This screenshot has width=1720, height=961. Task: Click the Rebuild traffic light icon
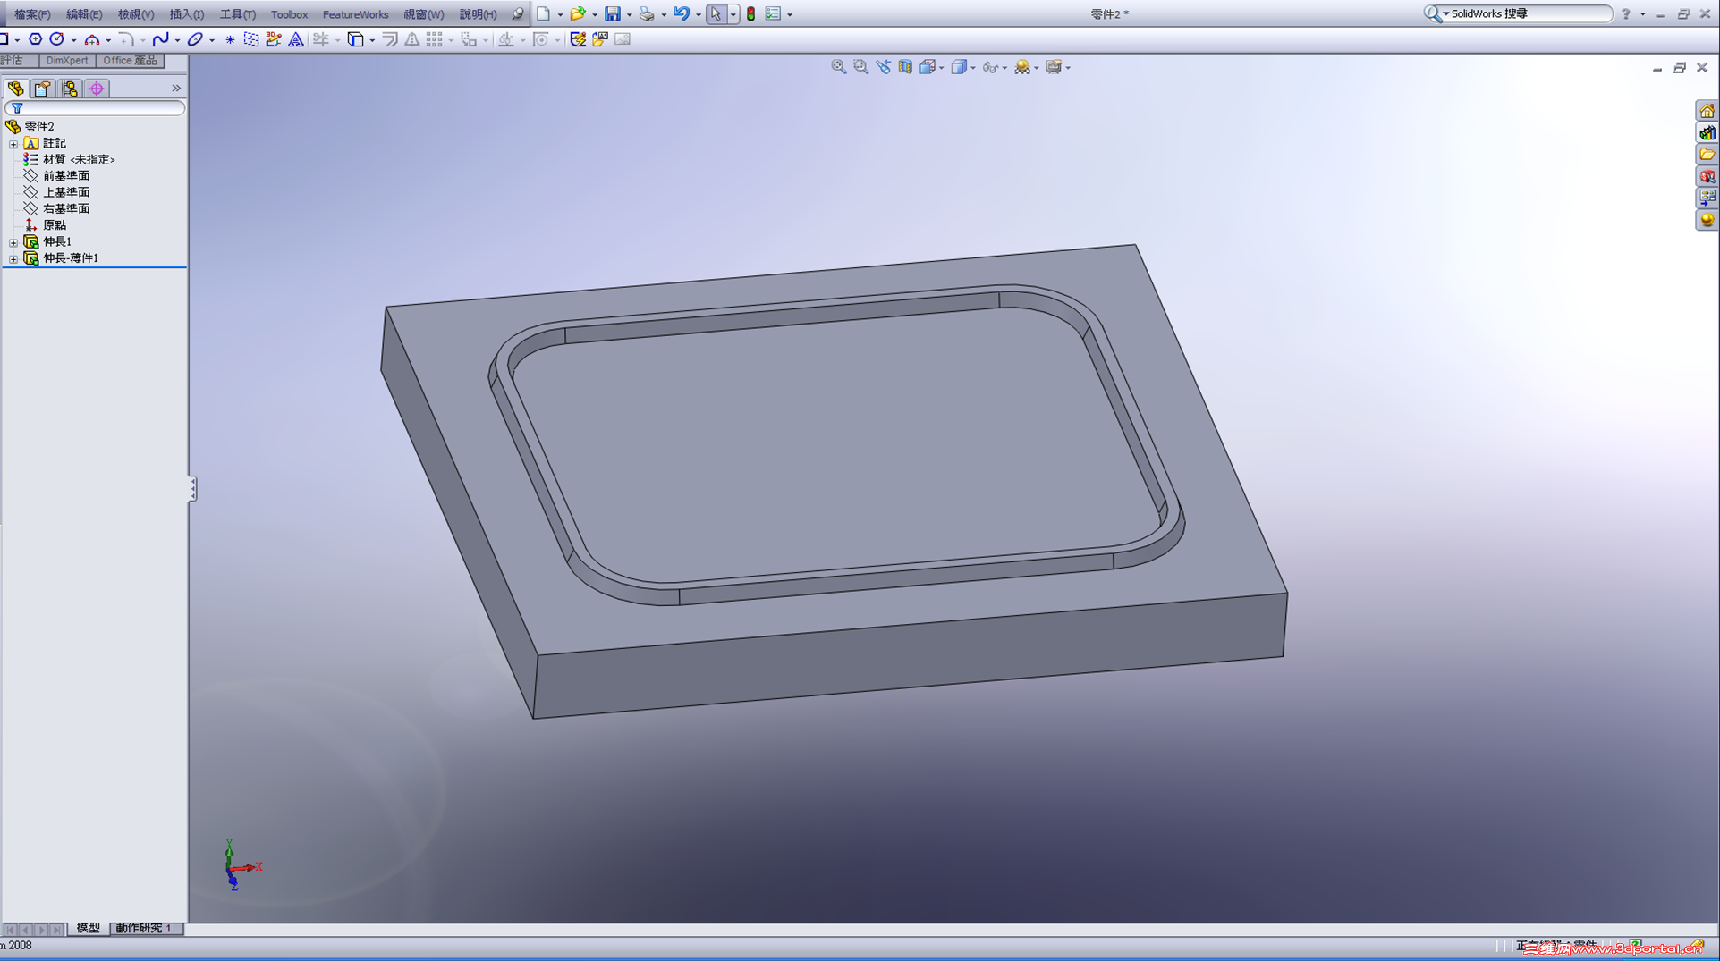point(751,14)
